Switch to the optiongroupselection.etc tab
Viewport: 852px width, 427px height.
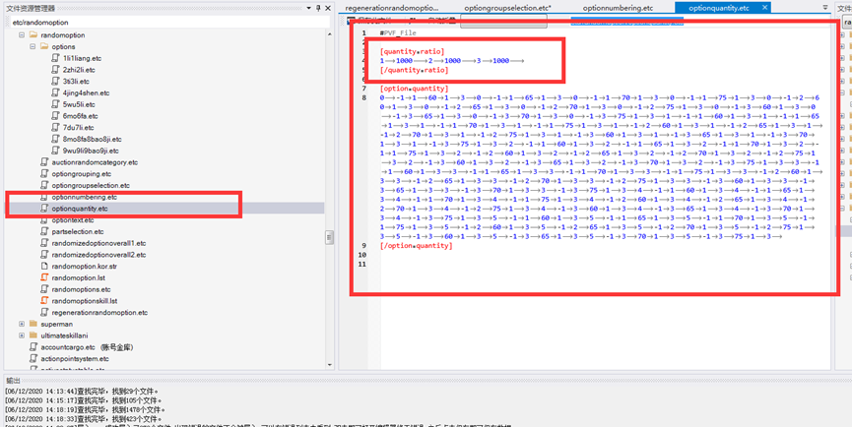pos(506,8)
